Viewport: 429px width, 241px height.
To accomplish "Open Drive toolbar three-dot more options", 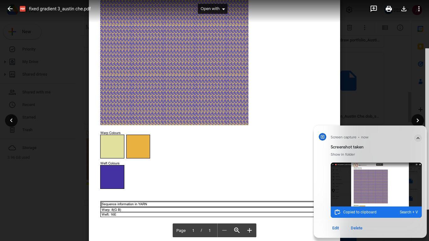I will tap(365, 28).
